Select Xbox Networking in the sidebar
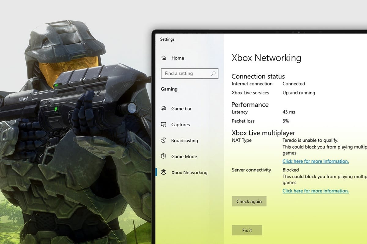This screenshot has width=367, height=244. point(189,172)
